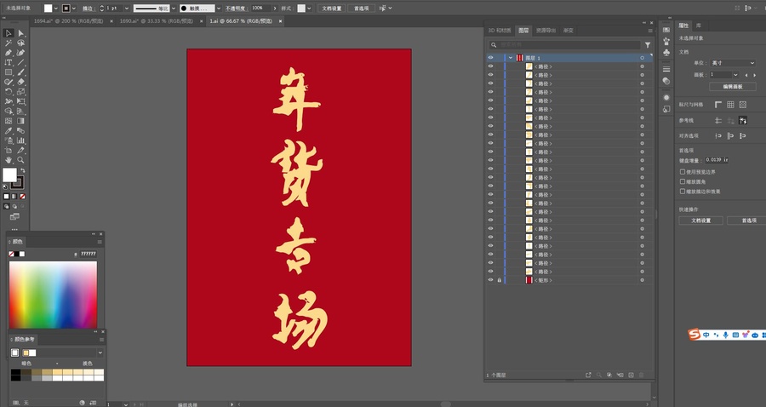
Task: Click the Layers panel filter icon
Action: click(x=648, y=45)
